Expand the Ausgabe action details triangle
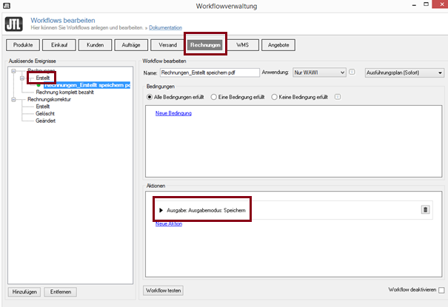 click(161, 210)
